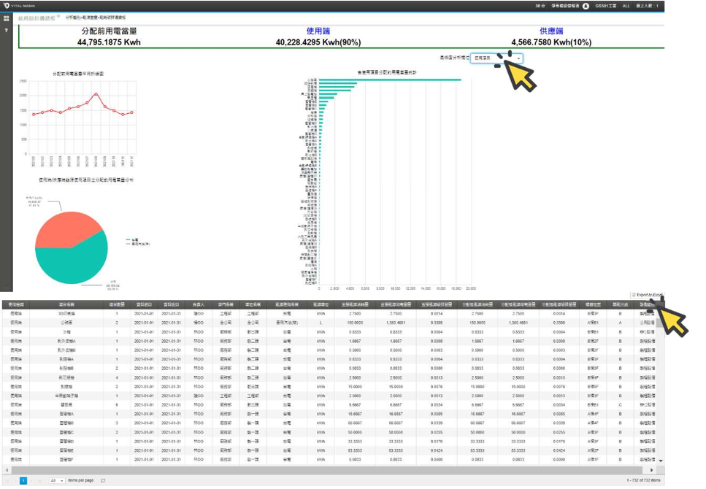Click the Export to Excel button
Viewport: 706px width, 489px height.
click(647, 294)
